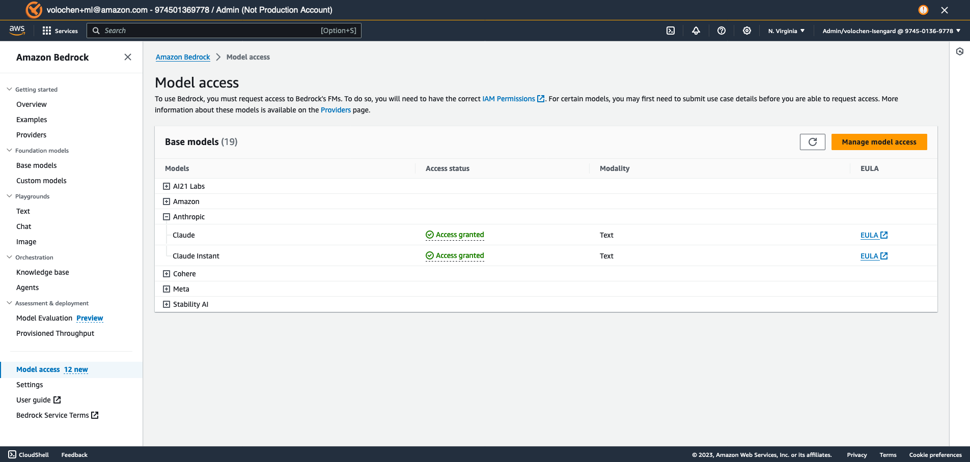Click the 12 new badge beside Model access
This screenshot has height=462, width=970.
point(76,369)
